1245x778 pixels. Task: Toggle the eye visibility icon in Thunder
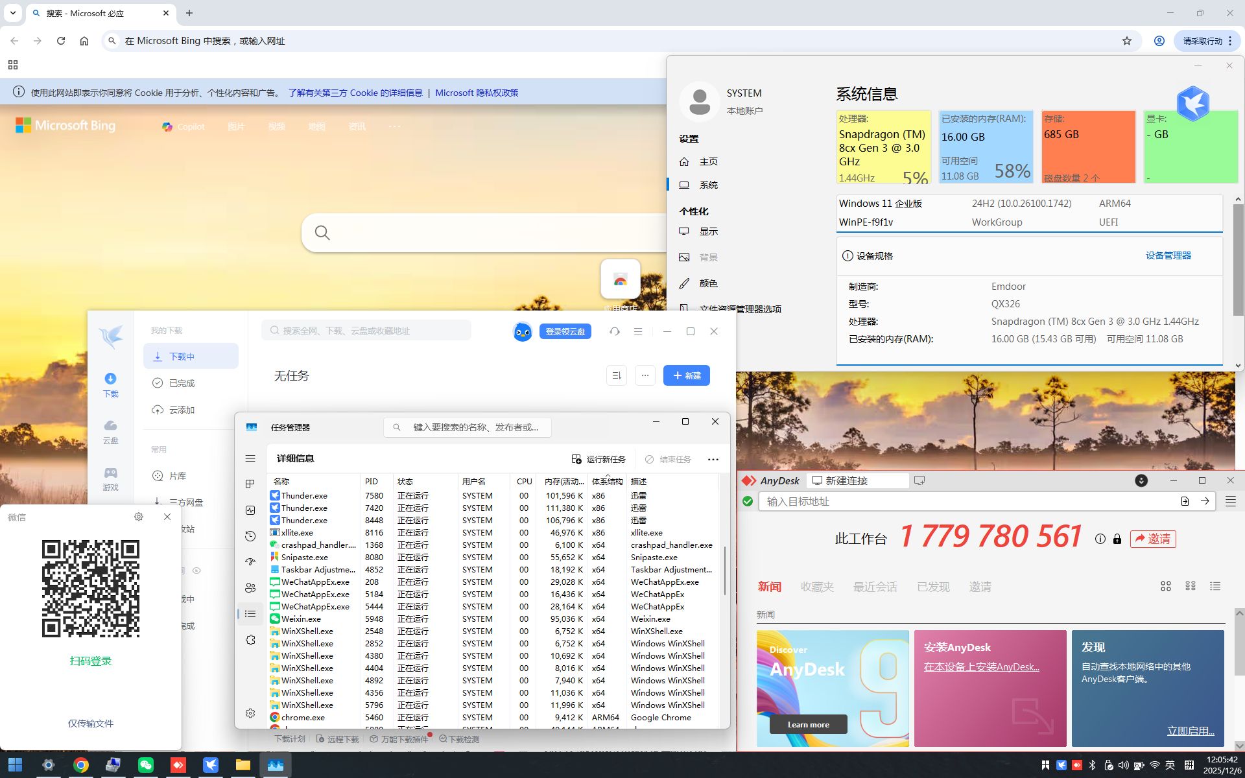tap(196, 571)
